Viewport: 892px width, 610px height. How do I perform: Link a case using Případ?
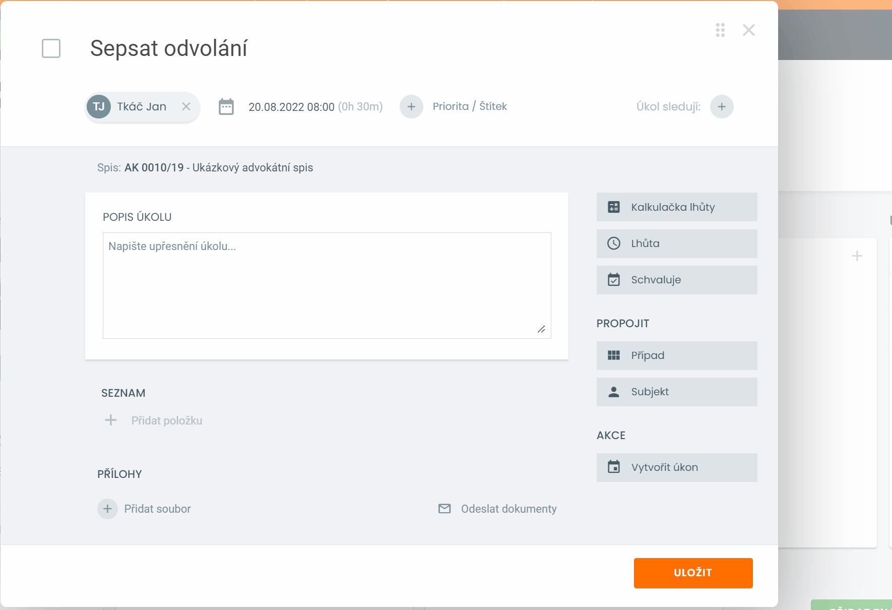676,355
